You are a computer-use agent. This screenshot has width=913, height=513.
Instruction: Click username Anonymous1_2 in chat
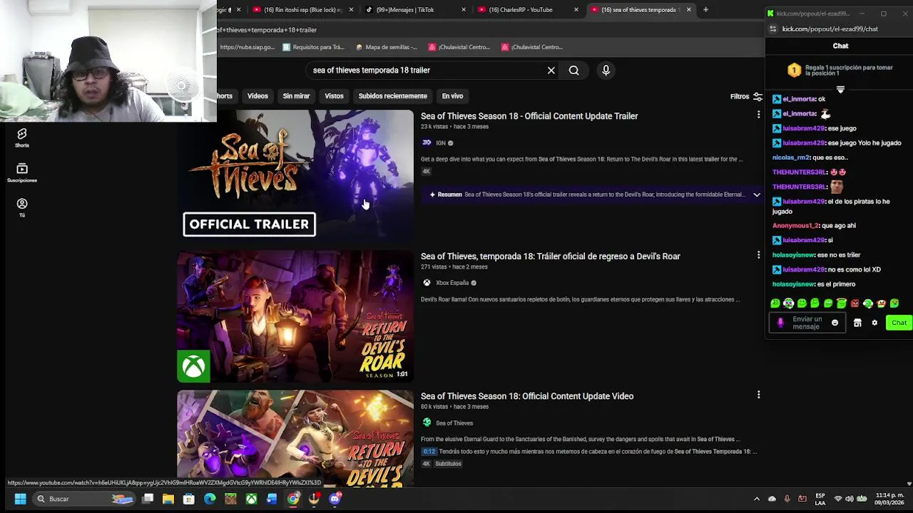pyautogui.click(x=795, y=226)
